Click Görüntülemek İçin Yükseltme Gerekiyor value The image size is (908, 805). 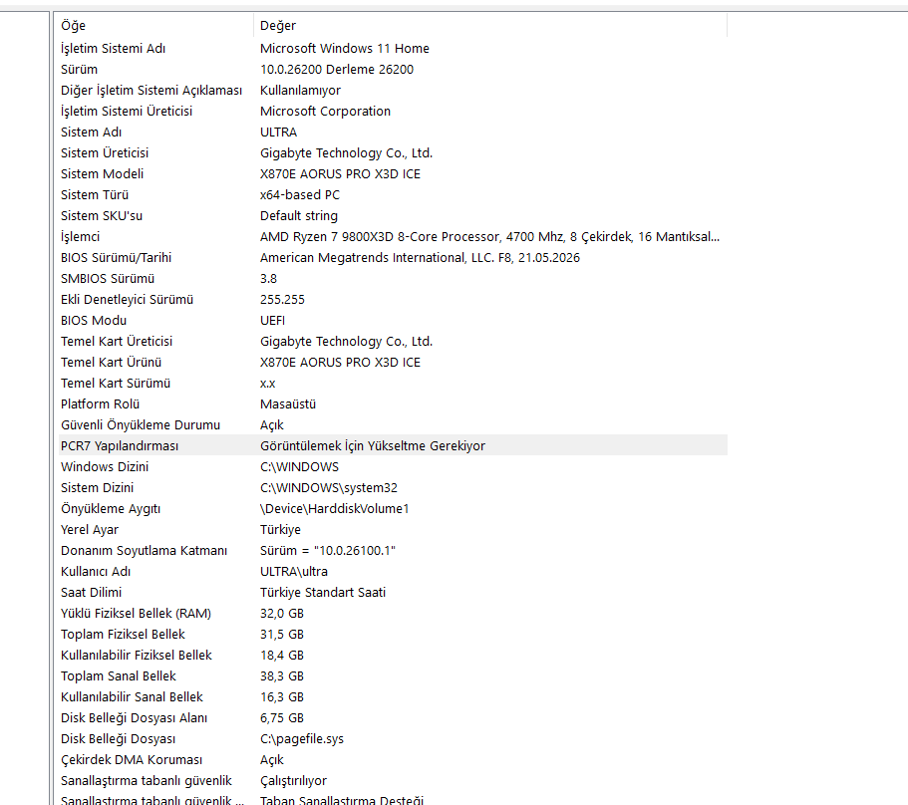pos(373,445)
